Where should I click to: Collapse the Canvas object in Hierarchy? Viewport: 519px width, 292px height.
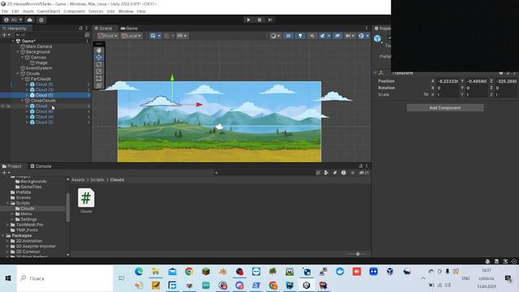(23, 58)
